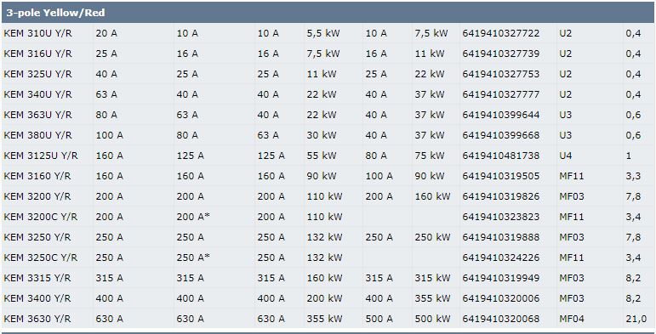Select the EAN code 6419410481738
This screenshot has height=334, width=656.
tap(501, 156)
